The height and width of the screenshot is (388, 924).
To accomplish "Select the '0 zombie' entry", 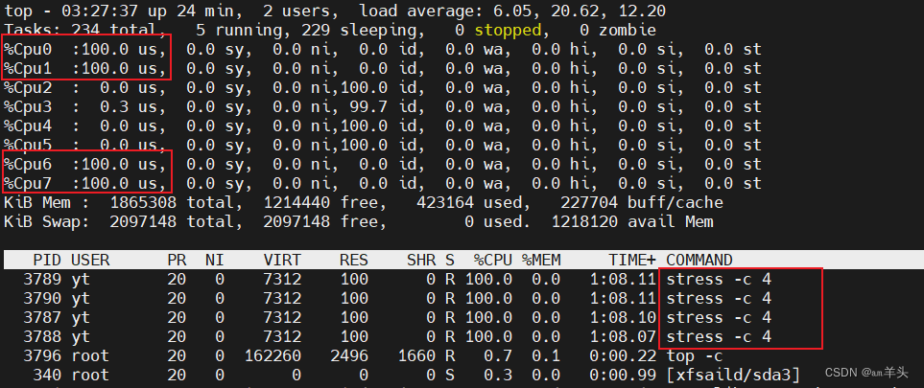I will pyautogui.click(x=618, y=30).
